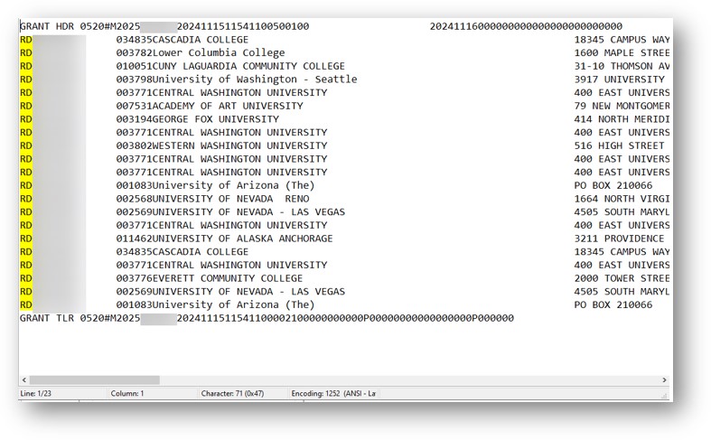
Task: Select the 'CUNY LAGUARDIA COMMUNITY COLLEGE' line
Action: [344, 66]
